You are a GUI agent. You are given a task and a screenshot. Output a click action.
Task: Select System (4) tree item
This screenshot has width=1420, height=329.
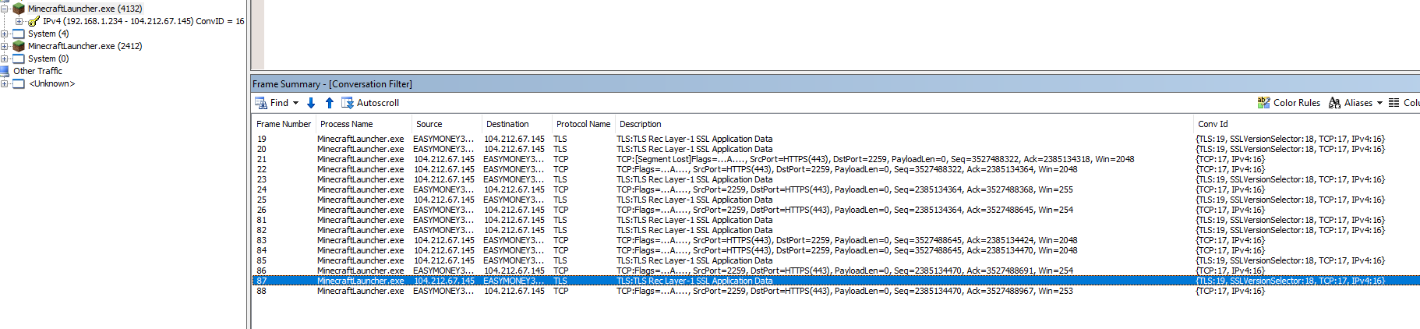pyautogui.click(x=48, y=34)
